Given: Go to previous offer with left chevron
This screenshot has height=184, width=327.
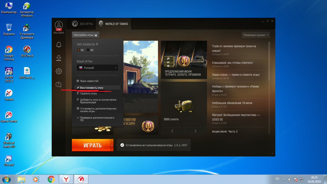Looking at the screenshot, I should click(x=172, y=131).
